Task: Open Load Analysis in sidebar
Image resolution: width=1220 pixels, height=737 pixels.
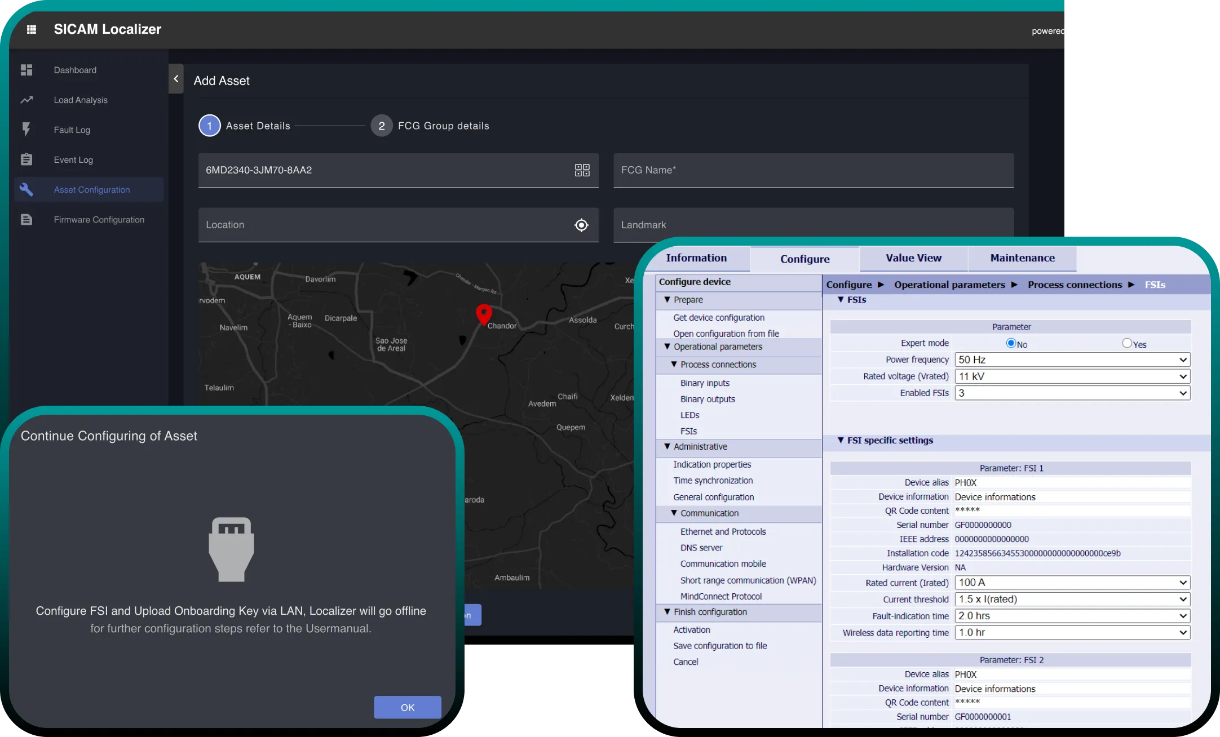Action: [x=81, y=100]
